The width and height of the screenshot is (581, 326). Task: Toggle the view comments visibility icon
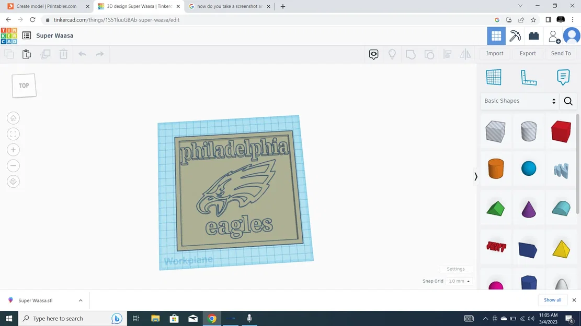pos(373,54)
